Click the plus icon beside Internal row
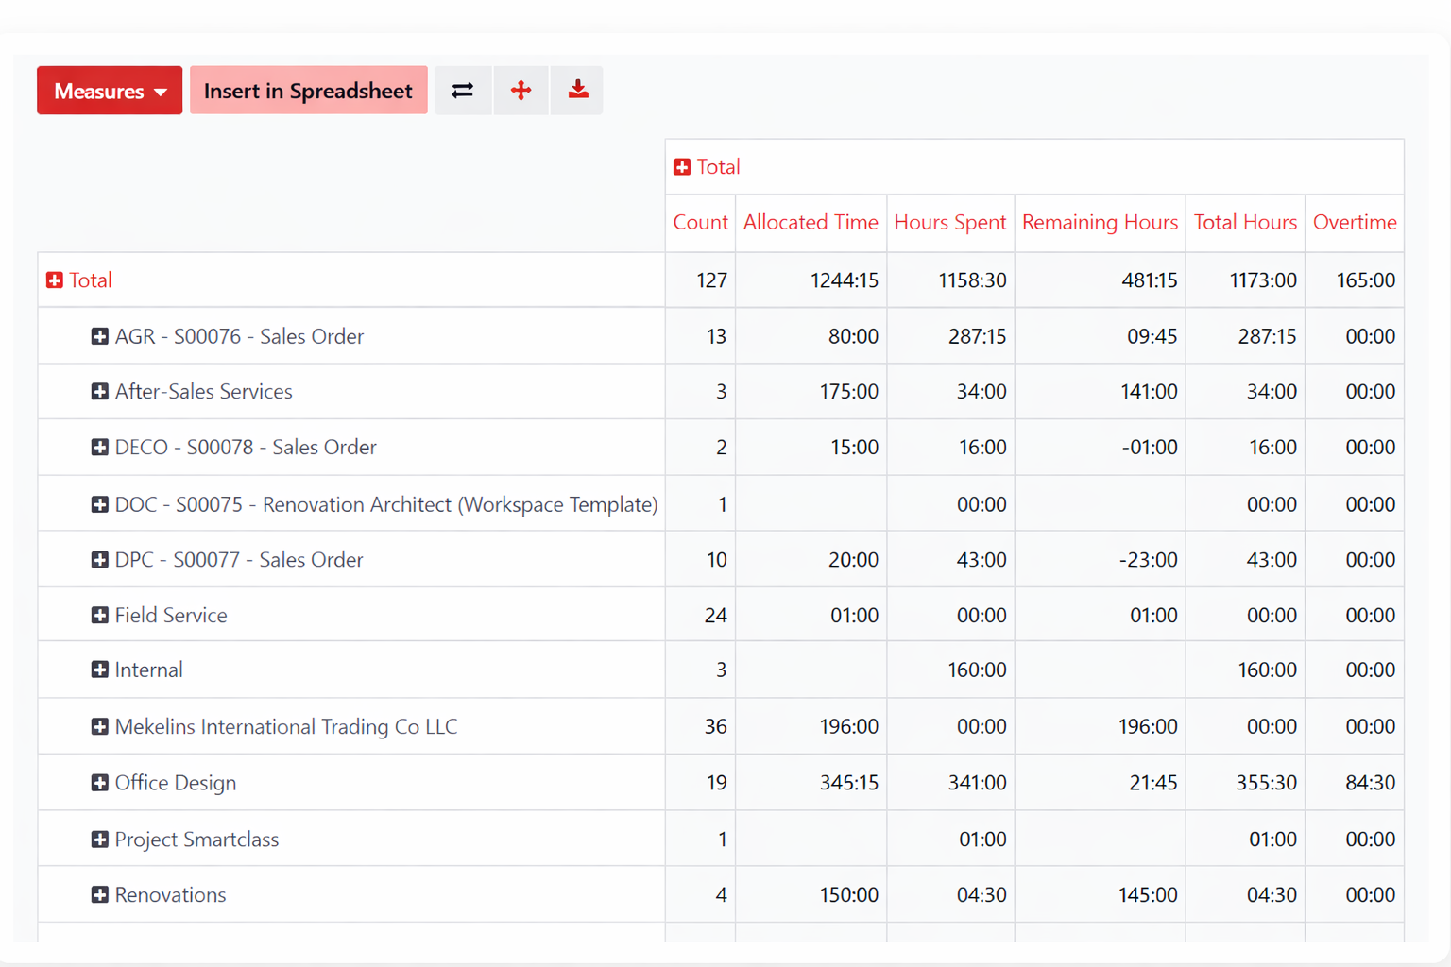Viewport: 1451px width, 967px height. (100, 670)
